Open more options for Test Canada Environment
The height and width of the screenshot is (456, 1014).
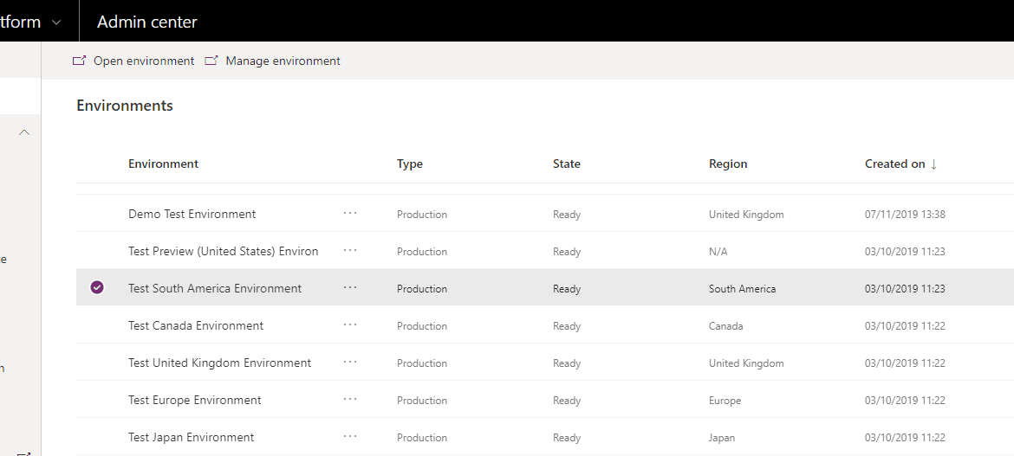pos(350,325)
